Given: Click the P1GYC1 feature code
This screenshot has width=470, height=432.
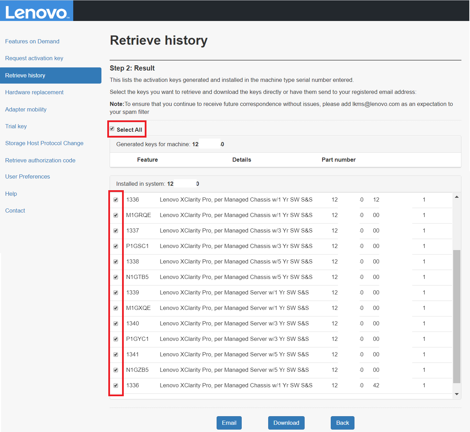Looking at the screenshot, I should coord(138,339).
